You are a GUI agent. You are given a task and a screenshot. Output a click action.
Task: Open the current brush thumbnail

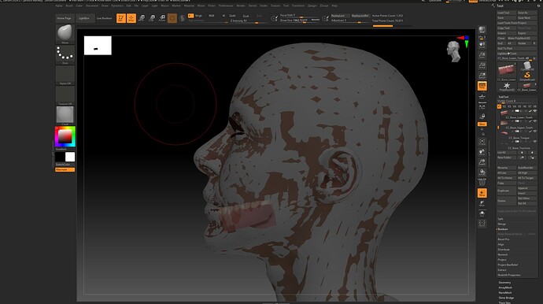65,34
